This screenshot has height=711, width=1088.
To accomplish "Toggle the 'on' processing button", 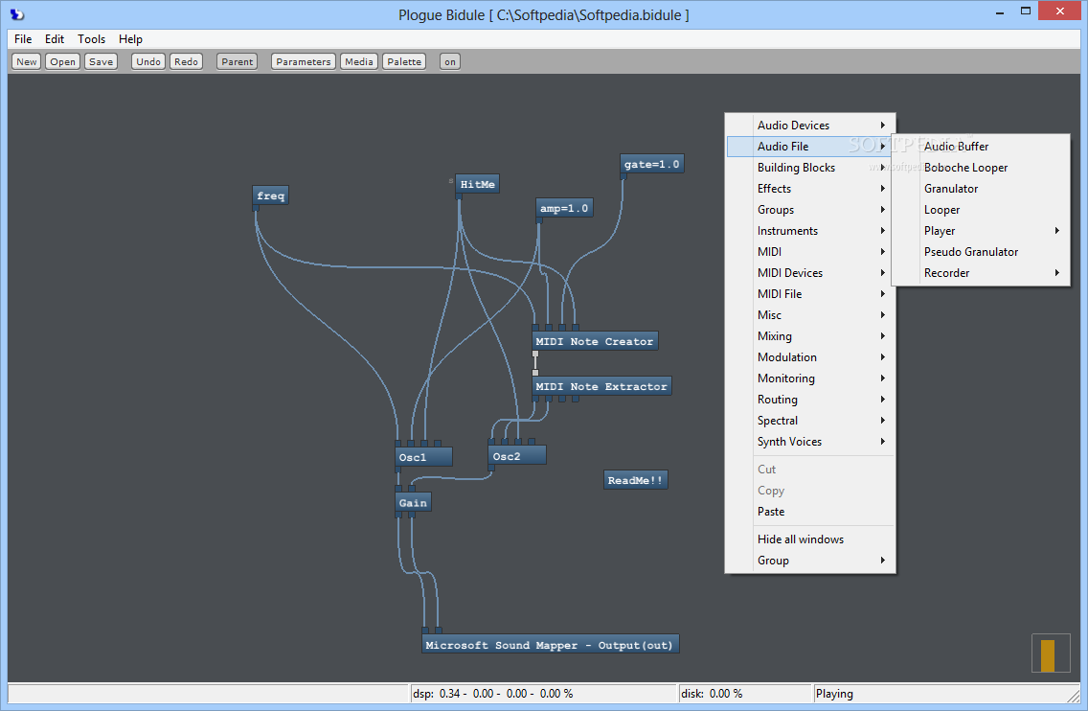I will [450, 61].
